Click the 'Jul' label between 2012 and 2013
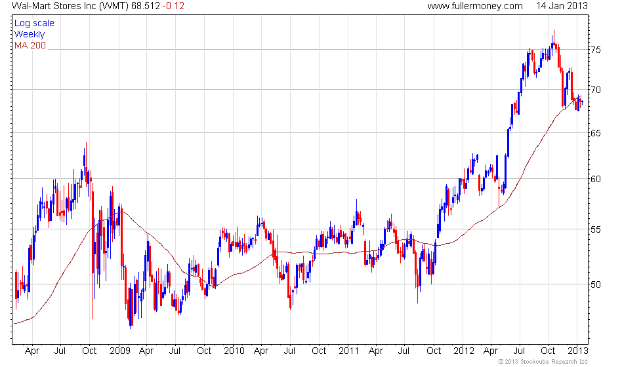Viewport: 643px width, 367px height. [x=519, y=351]
